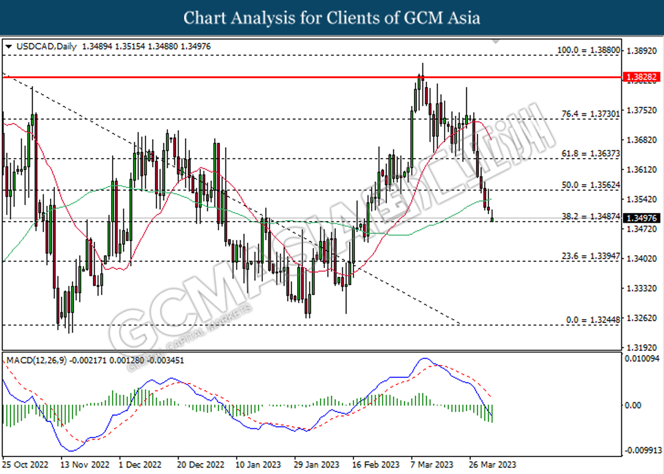Click the black 1.34976 current price tag
The height and width of the screenshot is (474, 664).
tap(641, 218)
